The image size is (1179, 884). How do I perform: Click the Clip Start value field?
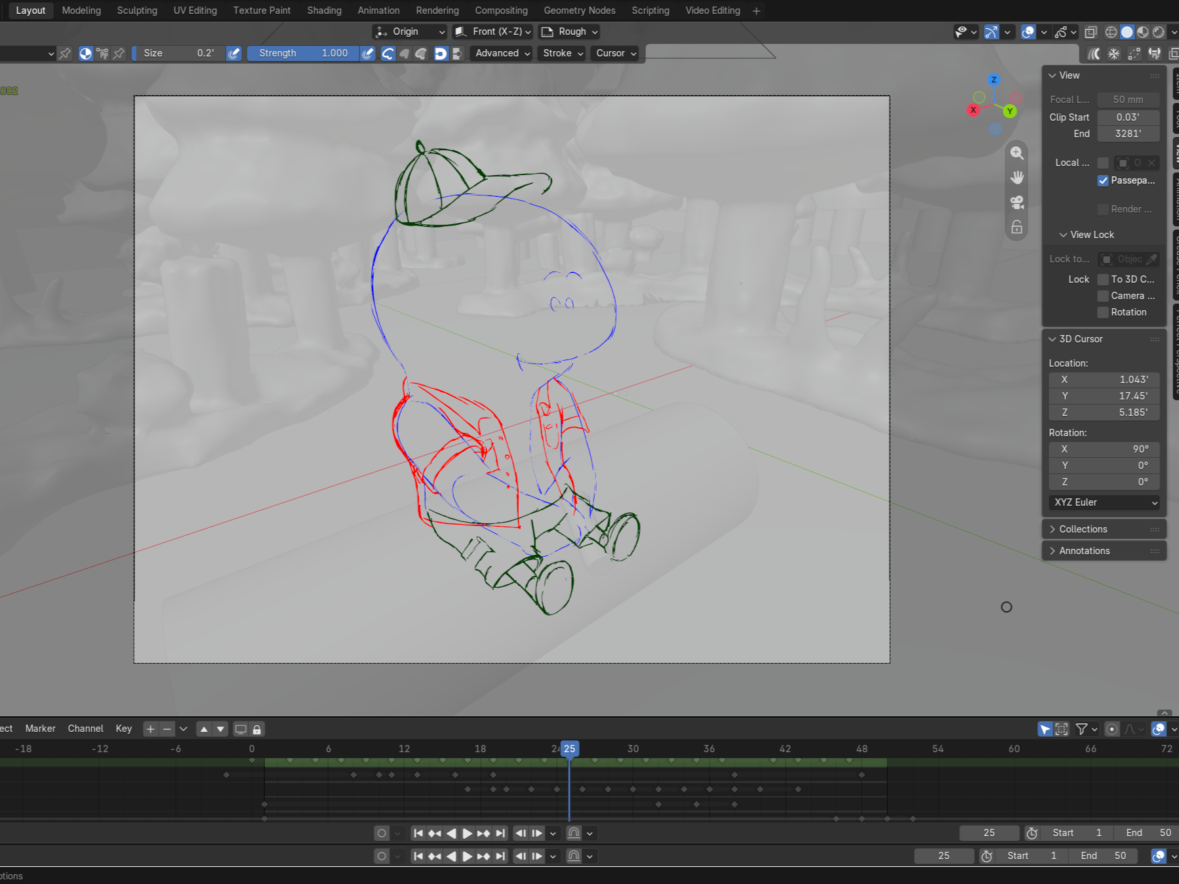1128,117
